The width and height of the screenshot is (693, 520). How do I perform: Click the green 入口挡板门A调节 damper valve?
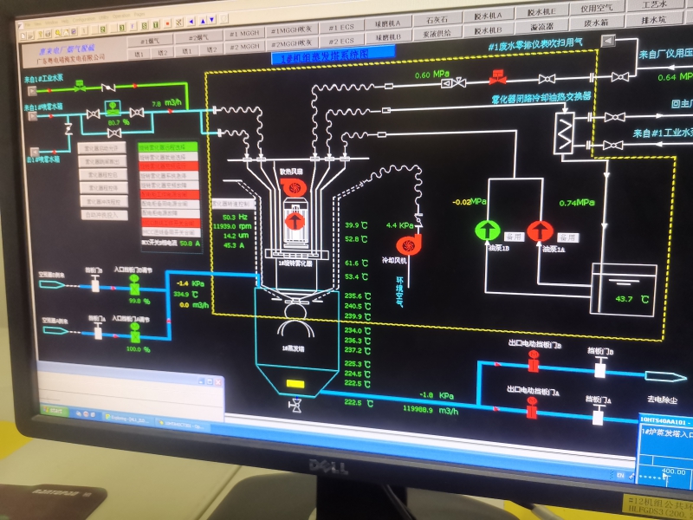coord(135,330)
